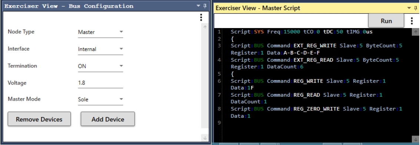This screenshot has width=420, height=145.
Task: Run the master script
Action: 386,21
